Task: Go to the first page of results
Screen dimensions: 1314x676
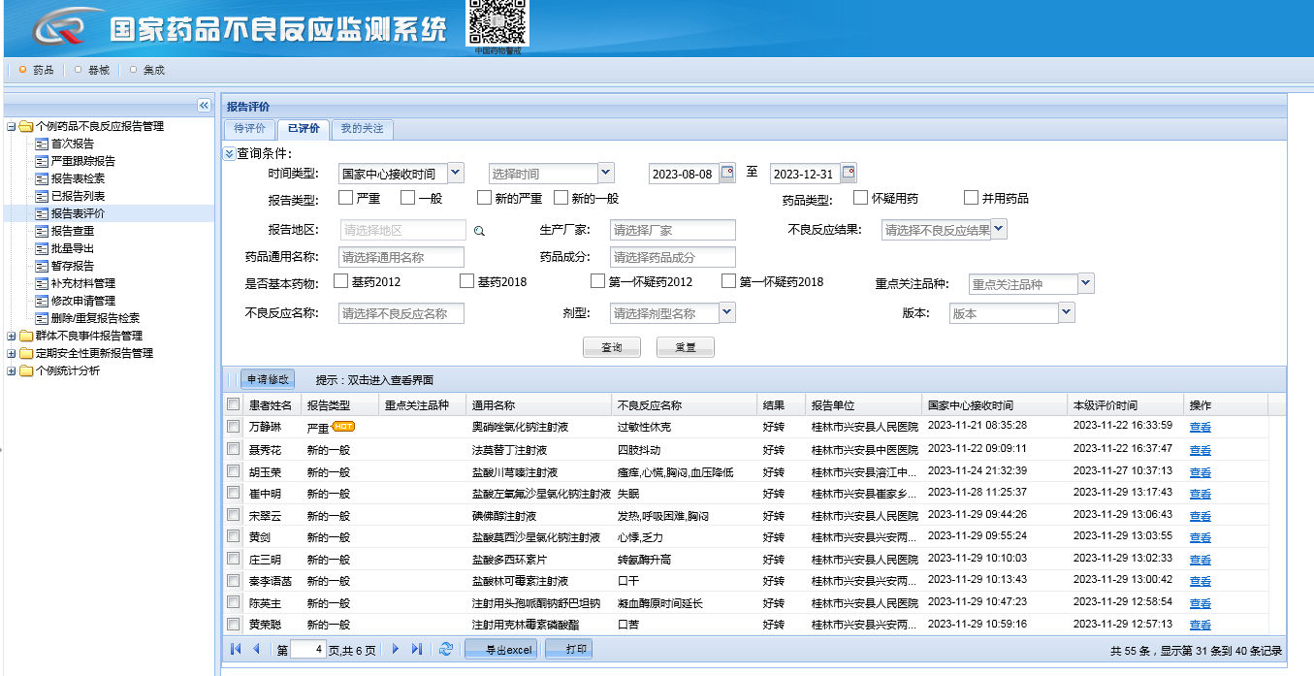Action: (x=236, y=649)
